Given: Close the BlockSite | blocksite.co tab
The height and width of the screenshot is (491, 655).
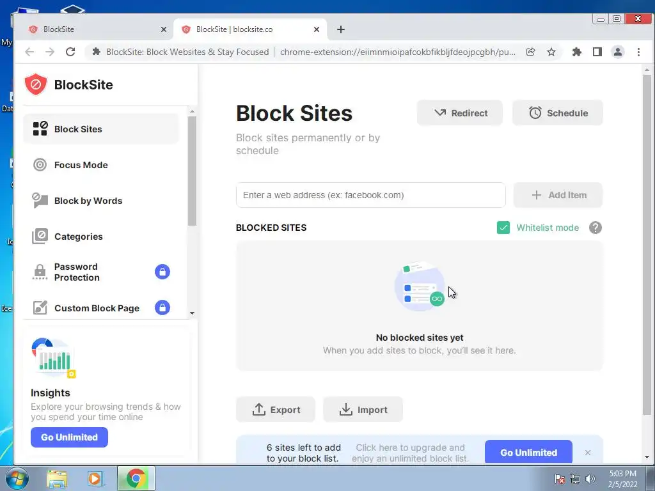Looking at the screenshot, I should 317,29.
